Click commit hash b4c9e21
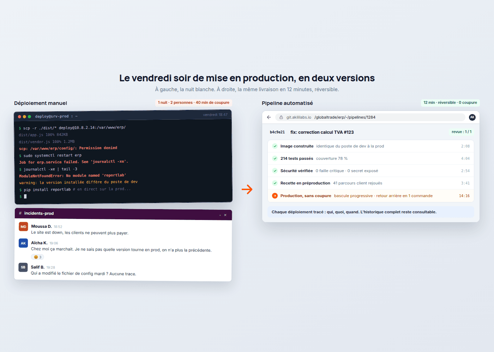494x352 pixels. [x=277, y=132]
